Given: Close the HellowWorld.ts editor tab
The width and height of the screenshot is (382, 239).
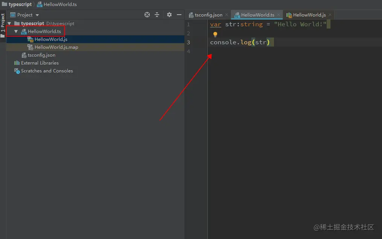Looking at the screenshot, I should 279,15.
